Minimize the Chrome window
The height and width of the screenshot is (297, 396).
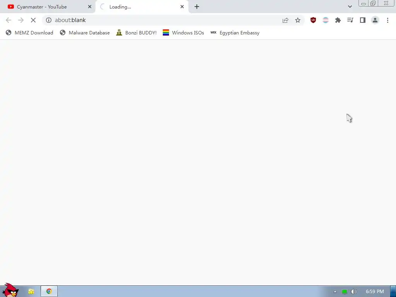(x=364, y=3)
